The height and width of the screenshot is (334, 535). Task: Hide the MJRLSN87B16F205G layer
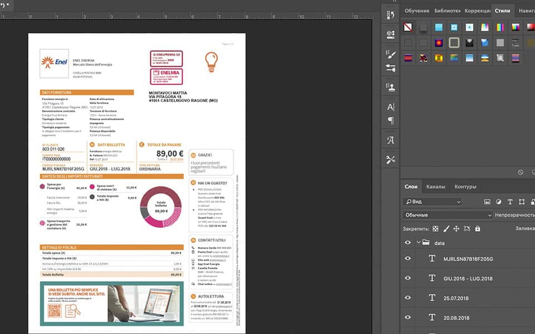pyautogui.click(x=408, y=258)
